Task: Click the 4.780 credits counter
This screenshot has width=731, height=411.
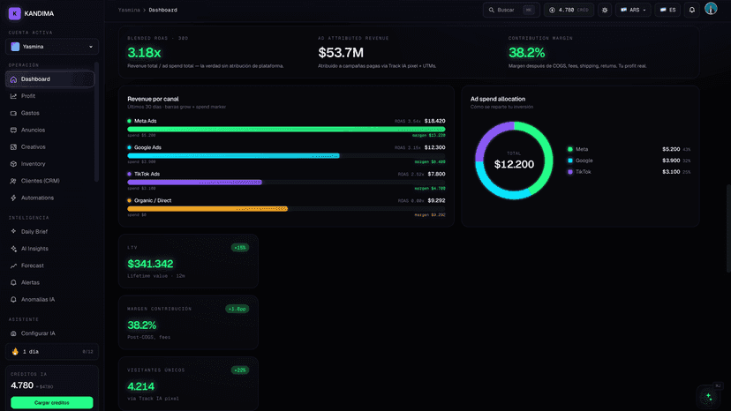Action: tap(569, 10)
